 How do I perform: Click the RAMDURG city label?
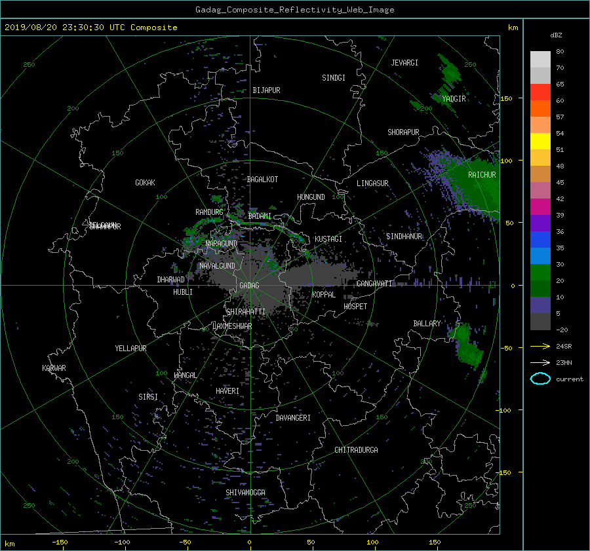point(209,212)
